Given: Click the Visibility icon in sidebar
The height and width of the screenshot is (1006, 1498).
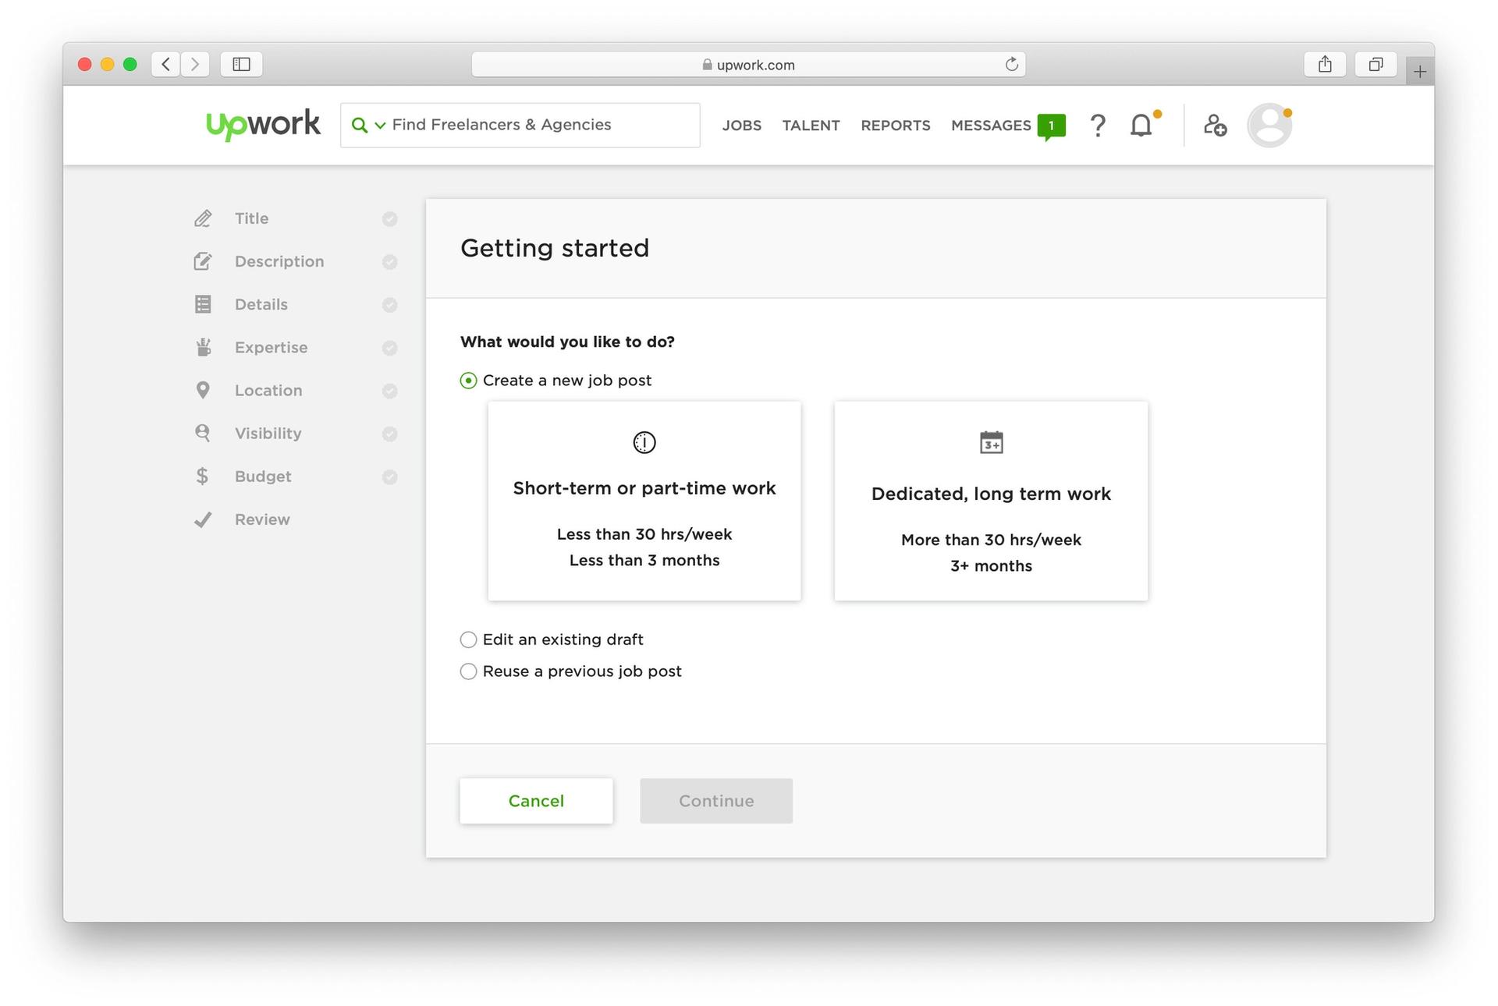Looking at the screenshot, I should pyautogui.click(x=203, y=433).
